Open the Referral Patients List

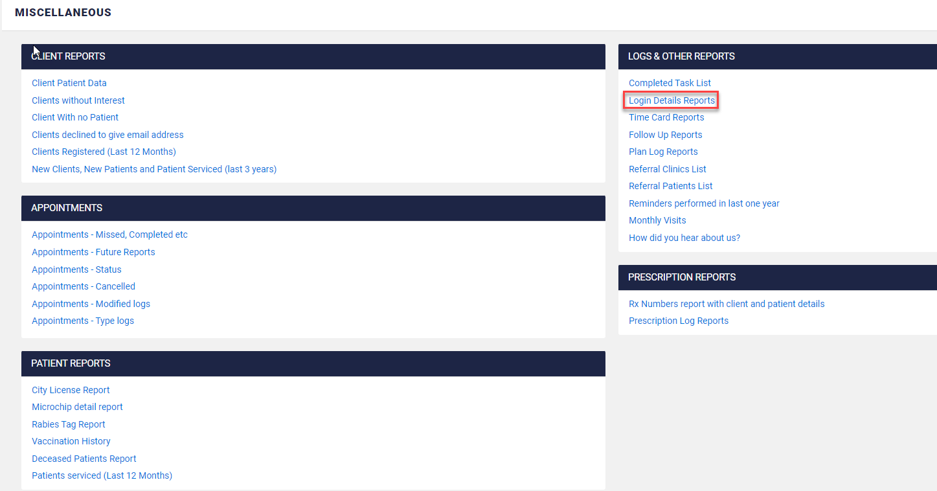[x=670, y=186]
